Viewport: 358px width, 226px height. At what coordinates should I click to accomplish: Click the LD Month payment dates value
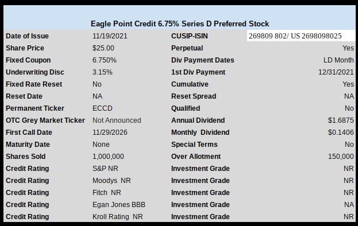pos(338,60)
